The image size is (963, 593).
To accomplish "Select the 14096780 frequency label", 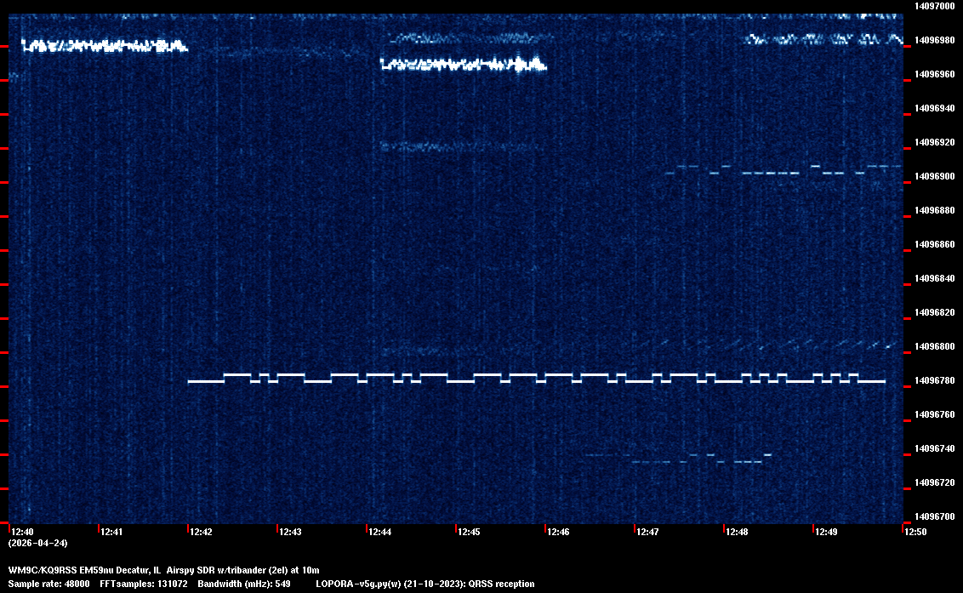I will coord(933,380).
